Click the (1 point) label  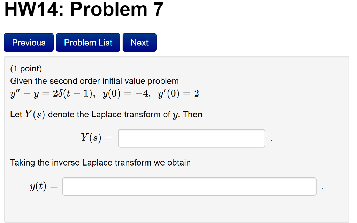click(26, 69)
